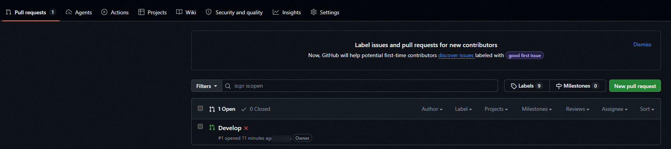
Task: Open the Actions tab
Action: [115, 12]
